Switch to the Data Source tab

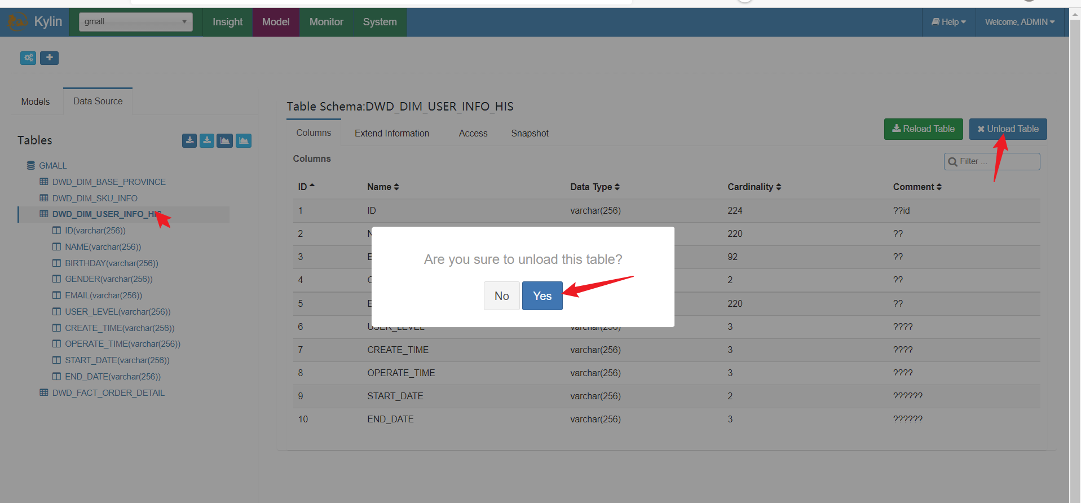point(98,101)
